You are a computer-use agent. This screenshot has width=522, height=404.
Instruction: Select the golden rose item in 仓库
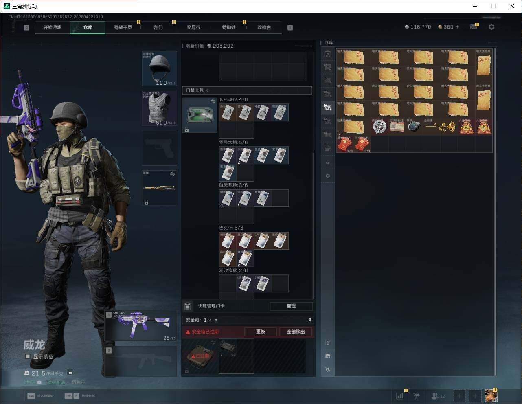440,127
